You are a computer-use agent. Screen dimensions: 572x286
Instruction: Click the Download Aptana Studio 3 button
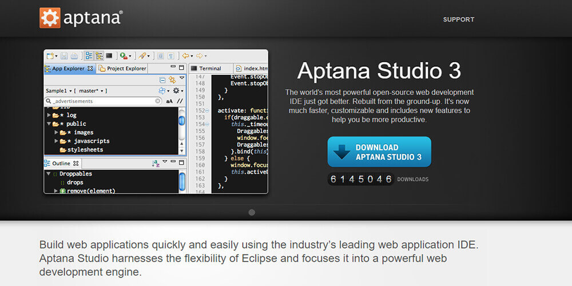[x=379, y=152]
